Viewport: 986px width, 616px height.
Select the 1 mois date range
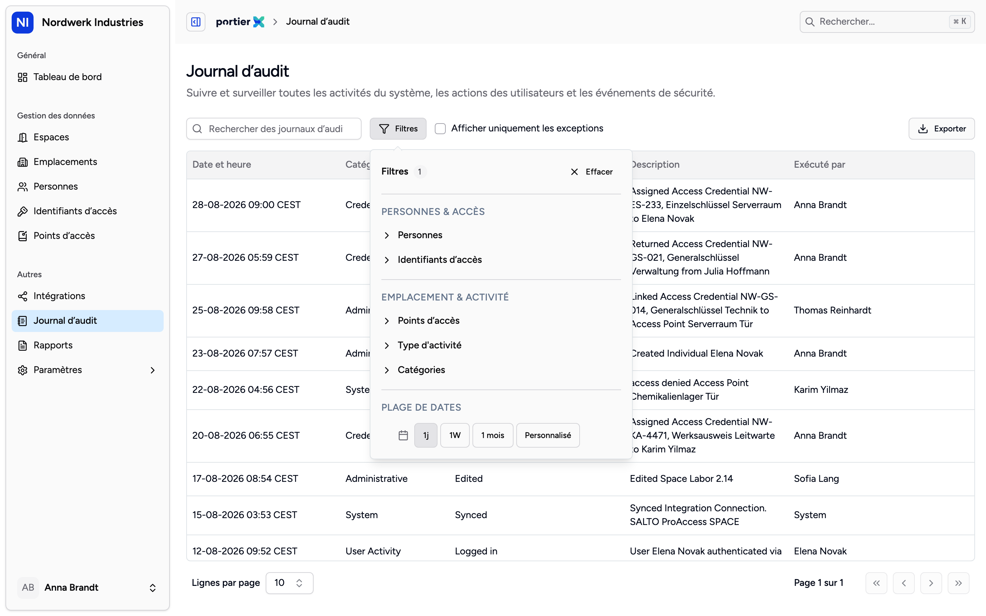coord(493,436)
